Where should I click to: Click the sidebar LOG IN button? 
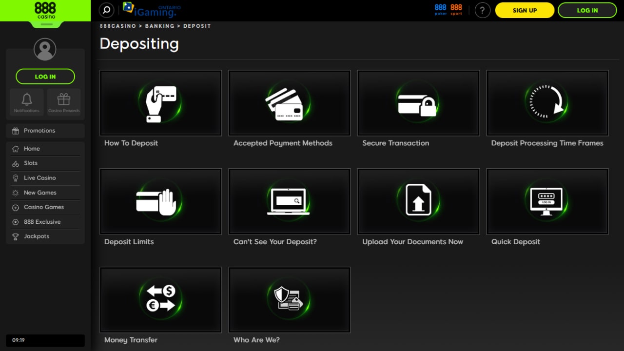pyautogui.click(x=45, y=77)
